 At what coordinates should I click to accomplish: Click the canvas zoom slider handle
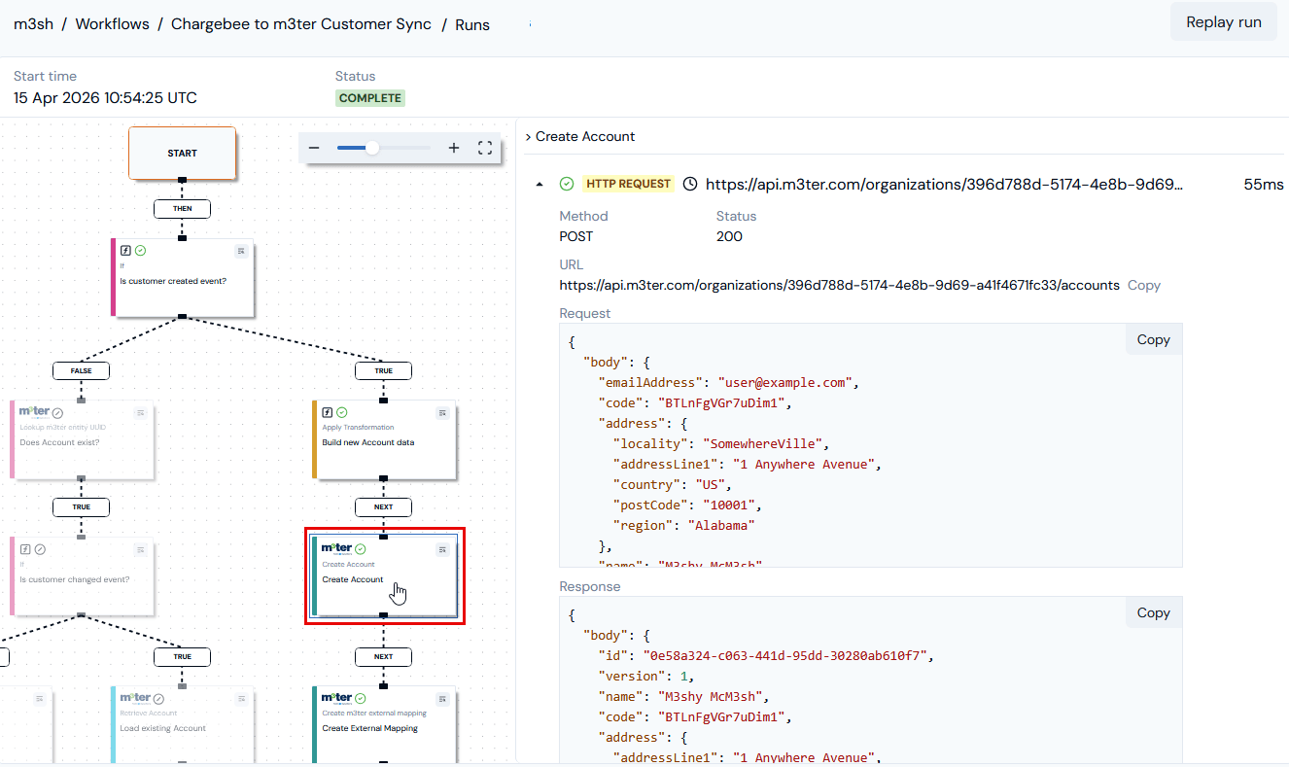(372, 148)
